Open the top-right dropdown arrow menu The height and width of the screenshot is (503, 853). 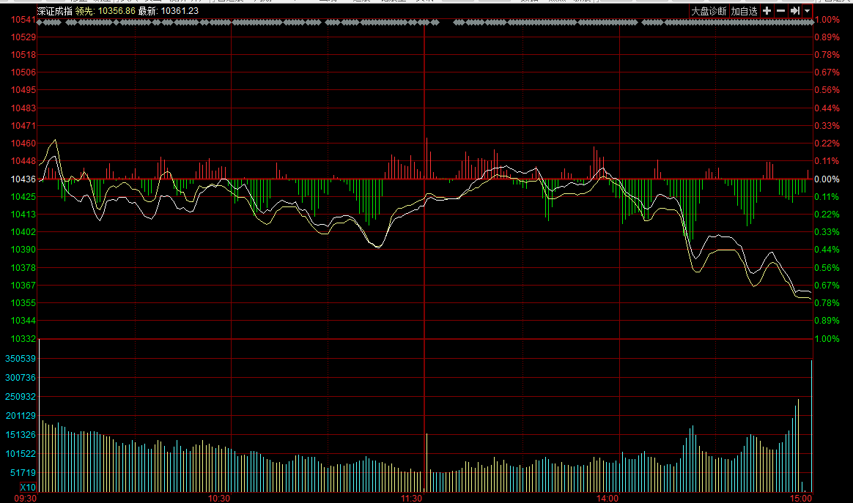click(807, 11)
